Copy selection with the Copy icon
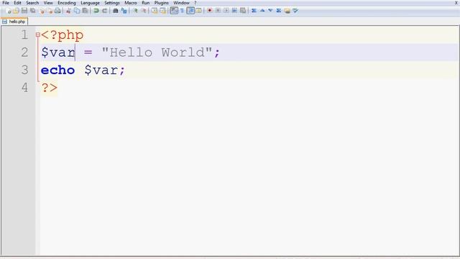The height and width of the screenshot is (259, 460). pyautogui.click(x=77, y=11)
